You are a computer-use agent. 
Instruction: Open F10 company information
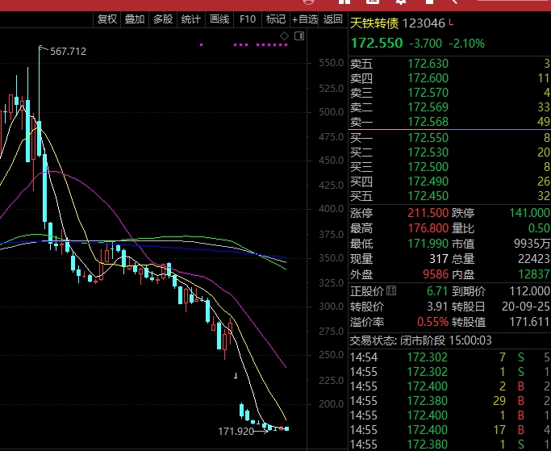tap(248, 19)
